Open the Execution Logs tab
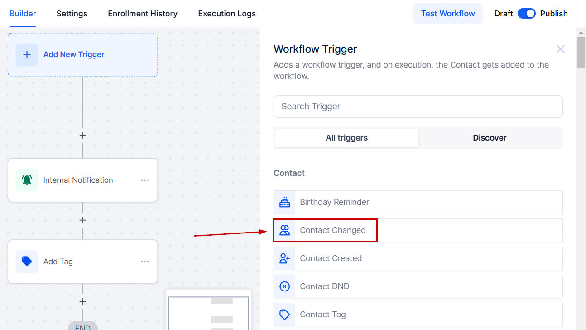The image size is (586, 330). [x=227, y=14]
